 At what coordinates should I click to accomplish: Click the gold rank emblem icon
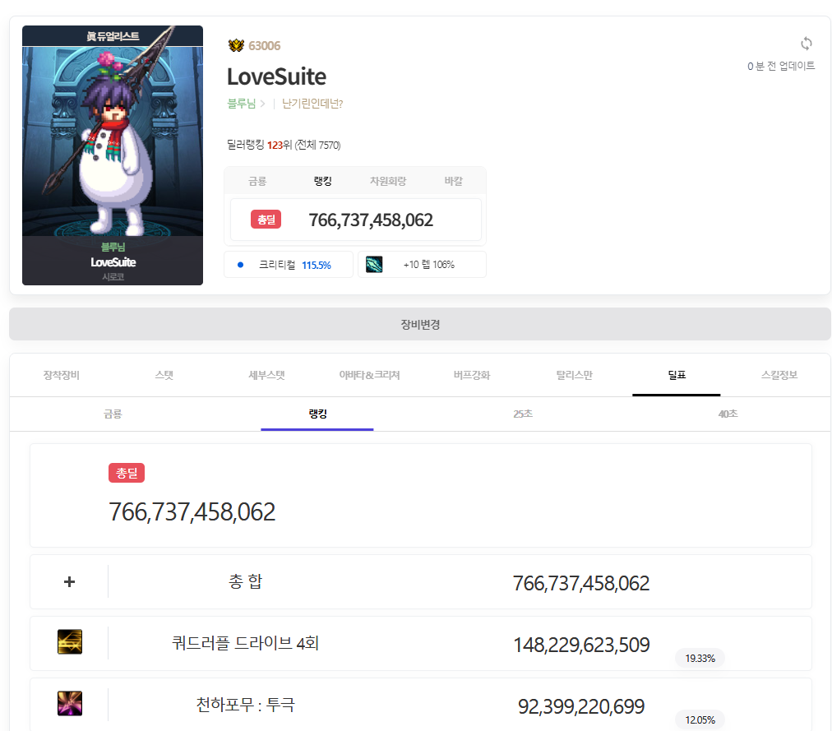[x=236, y=45]
